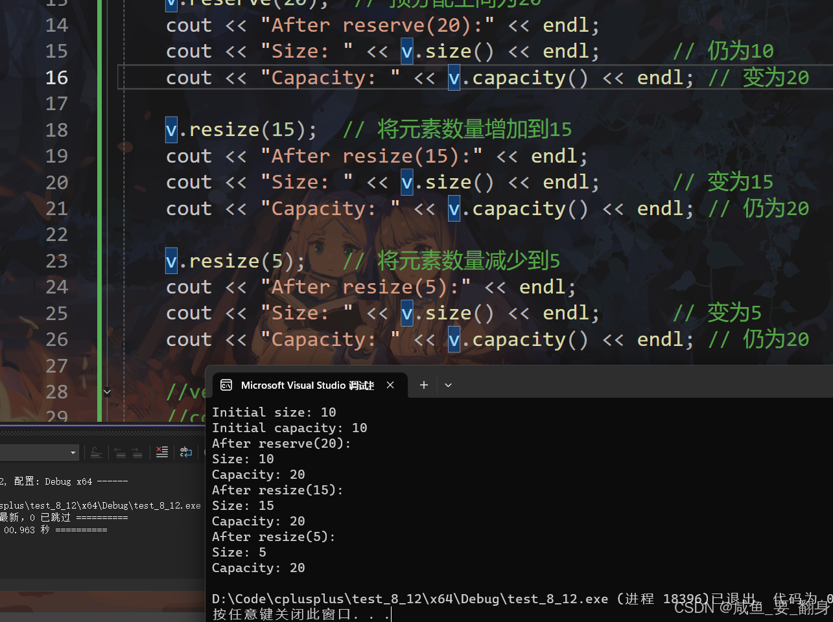Collapse the code block at line 28
833x622 pixels.
click(107, 392)
